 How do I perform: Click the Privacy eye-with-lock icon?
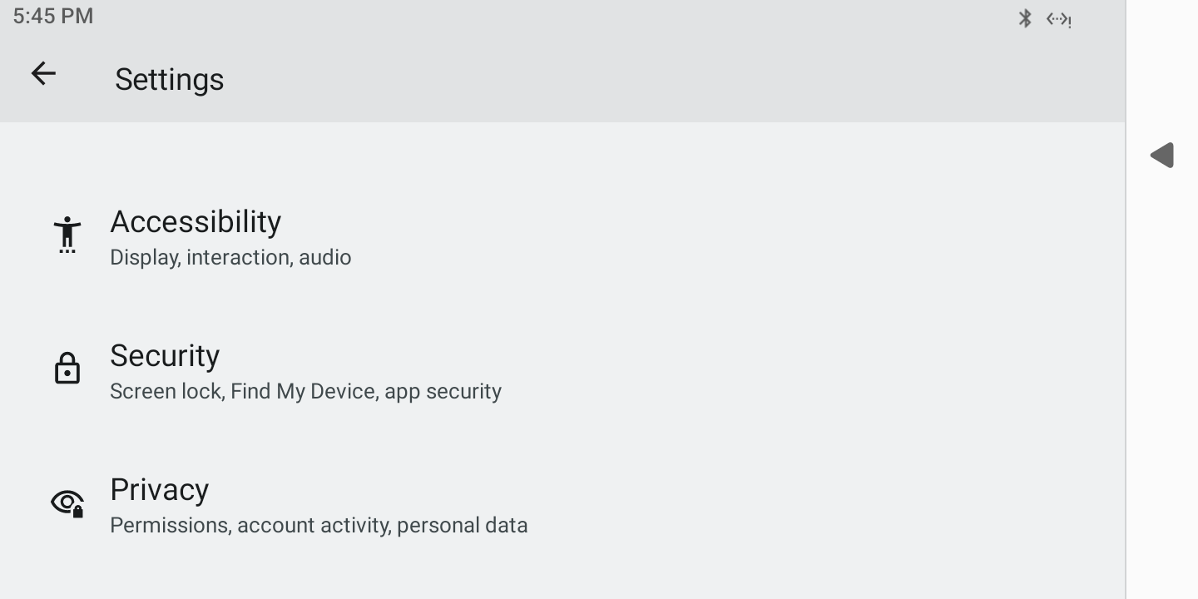point(67,502)
